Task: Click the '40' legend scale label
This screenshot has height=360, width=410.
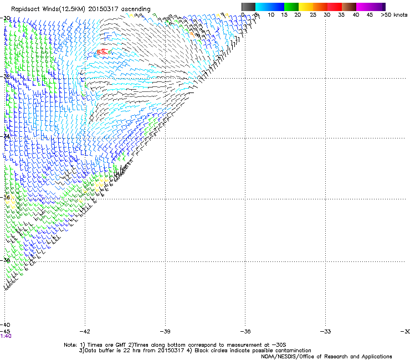Action: tap(356, 15)
